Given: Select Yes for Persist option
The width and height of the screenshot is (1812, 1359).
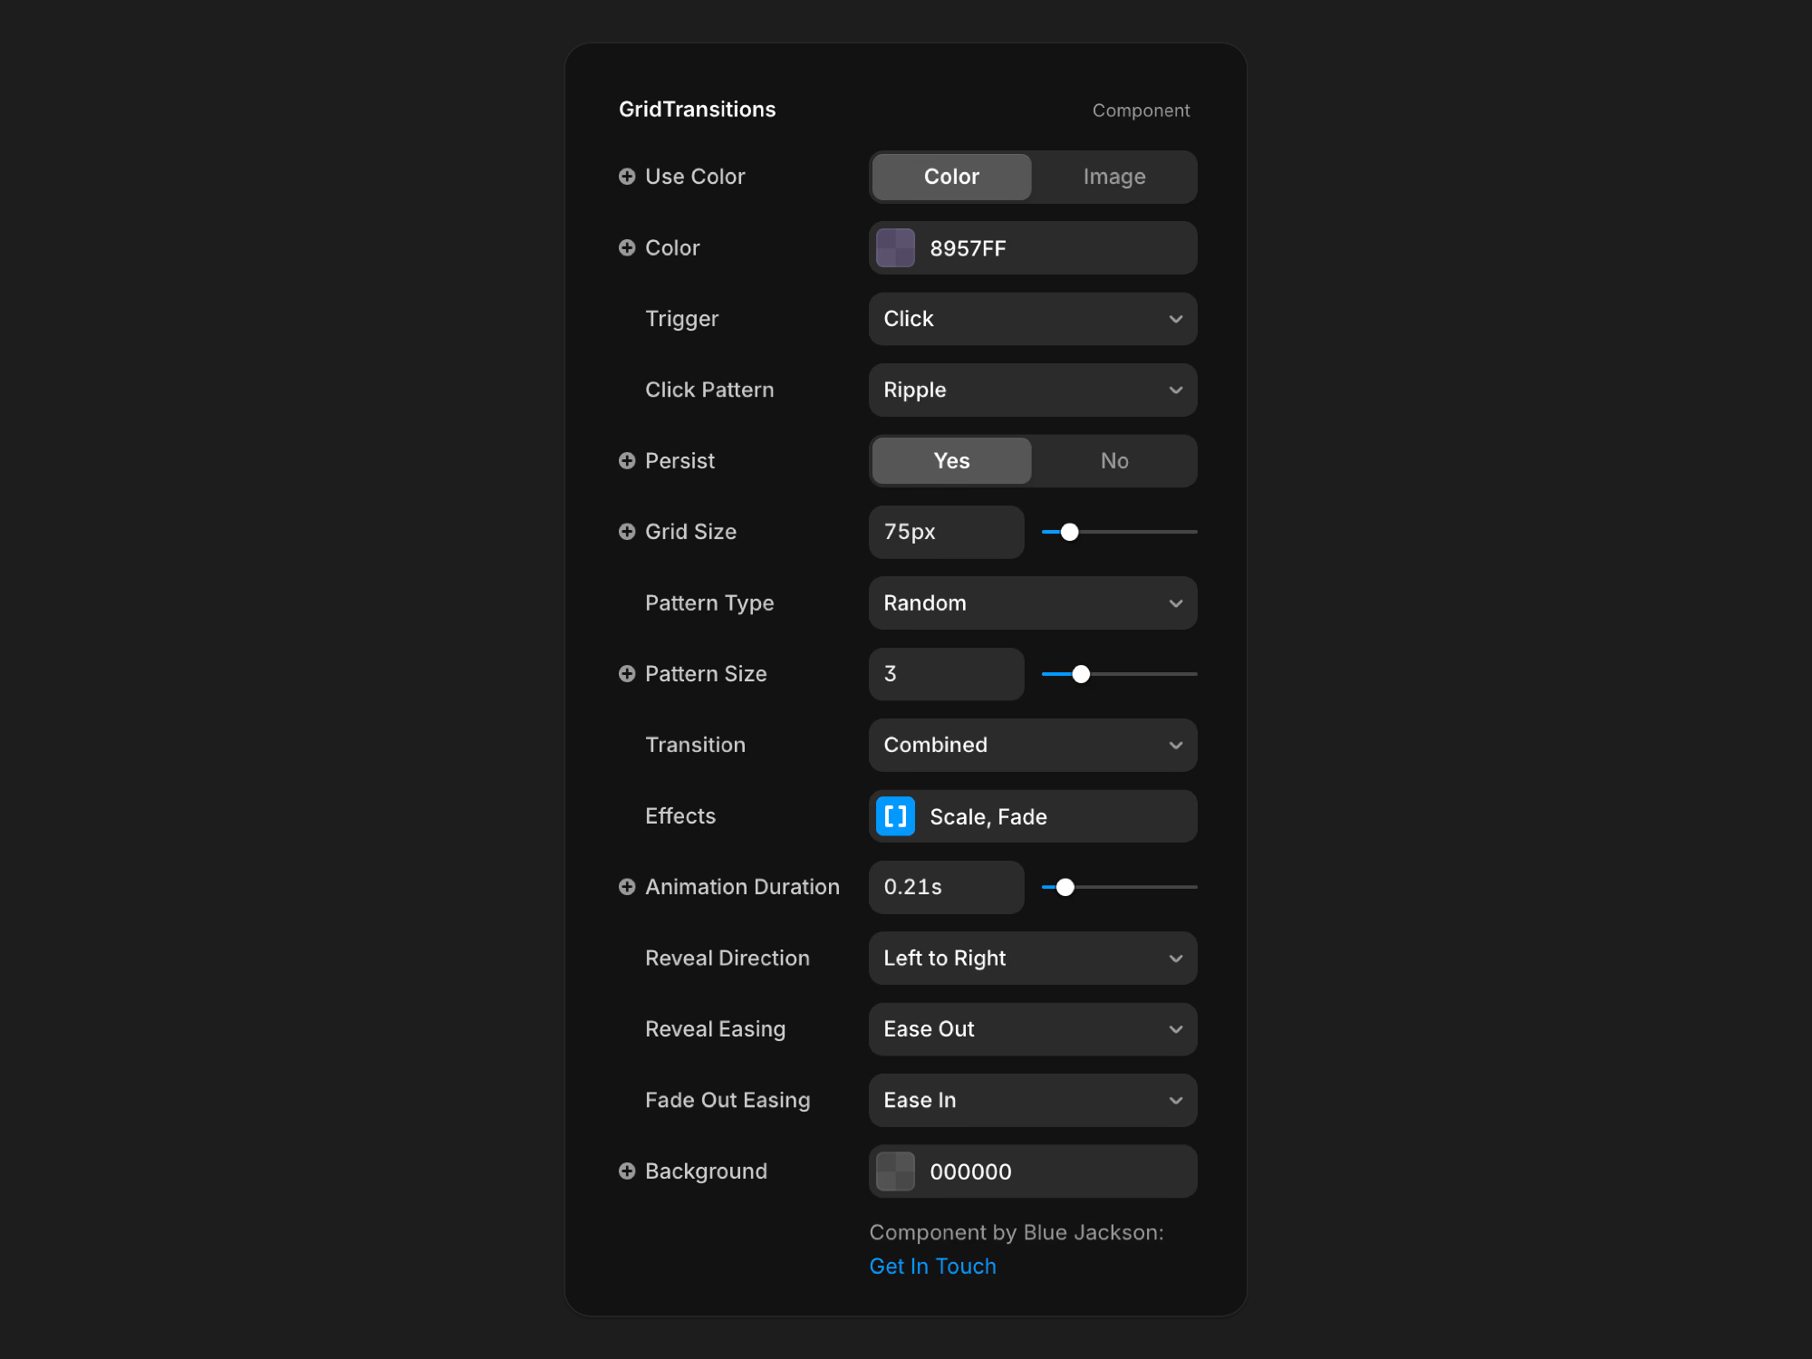Looking at the screenshot, I should click(x=951, y=460).
